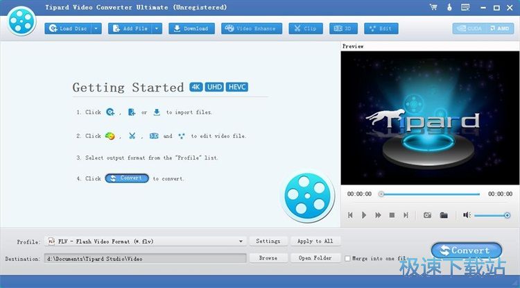Toggle CUDA acceleration
This screenshot has width=520, height=288.
[469, 28]
